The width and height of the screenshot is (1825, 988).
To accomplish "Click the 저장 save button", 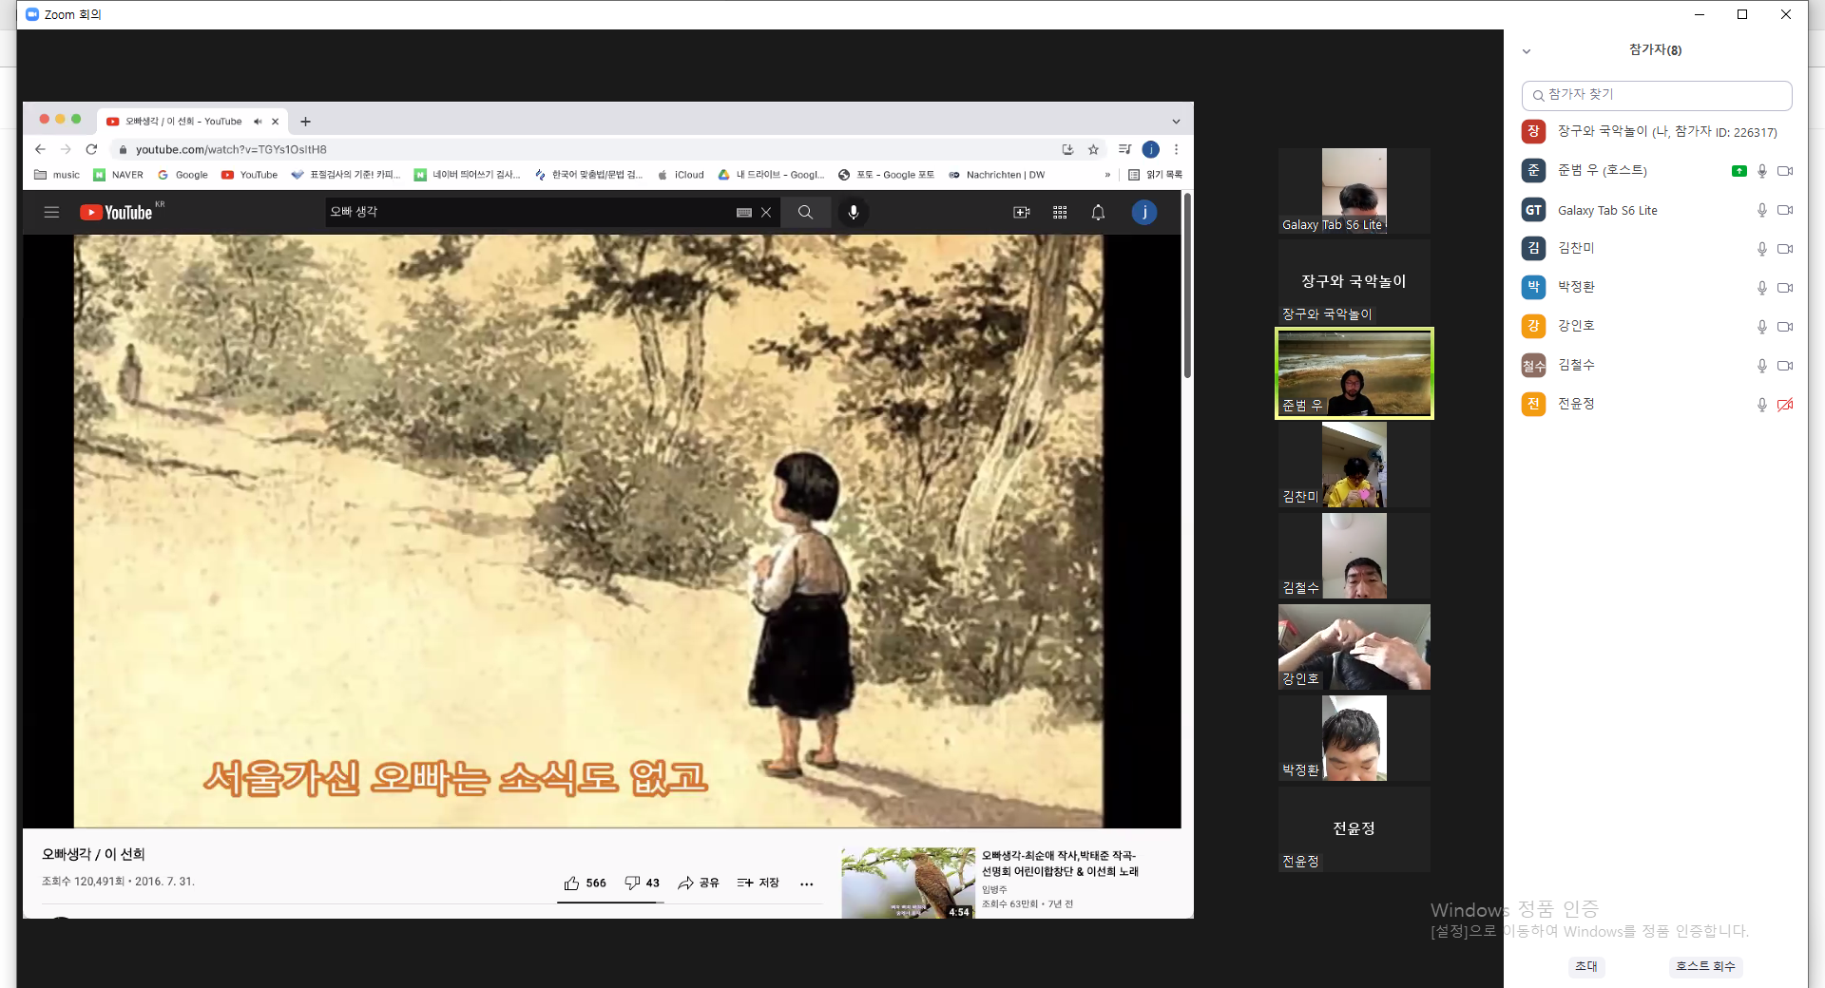I will [x=758, y=883].
